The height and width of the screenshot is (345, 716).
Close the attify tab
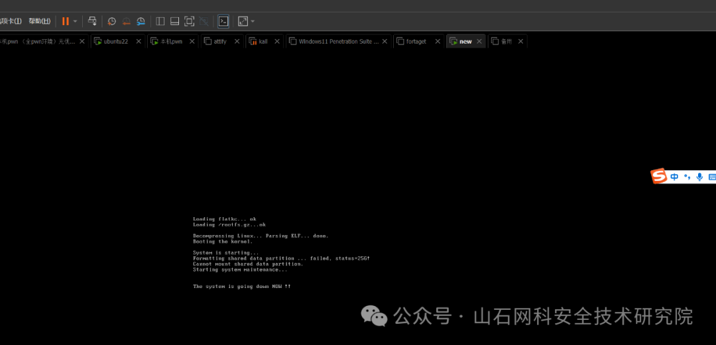click(237, 42)
